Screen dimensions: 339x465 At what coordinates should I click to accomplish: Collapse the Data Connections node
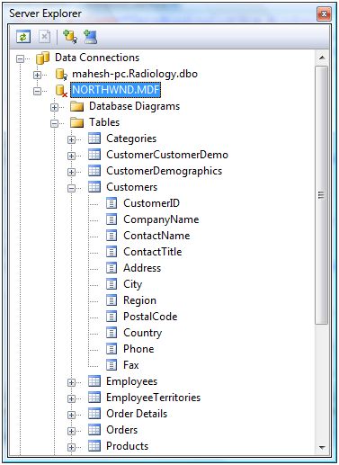click(x=20, y=58)
